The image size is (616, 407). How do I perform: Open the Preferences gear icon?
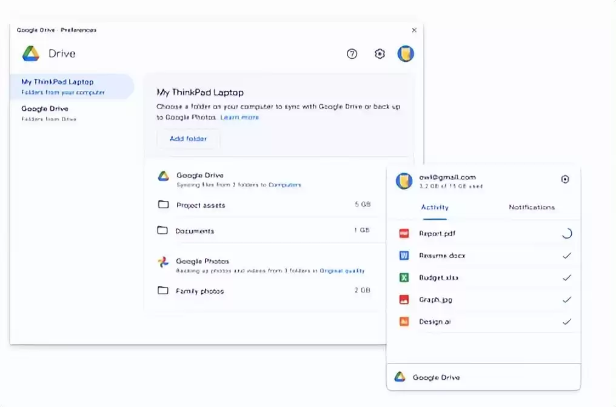point(380,54)
